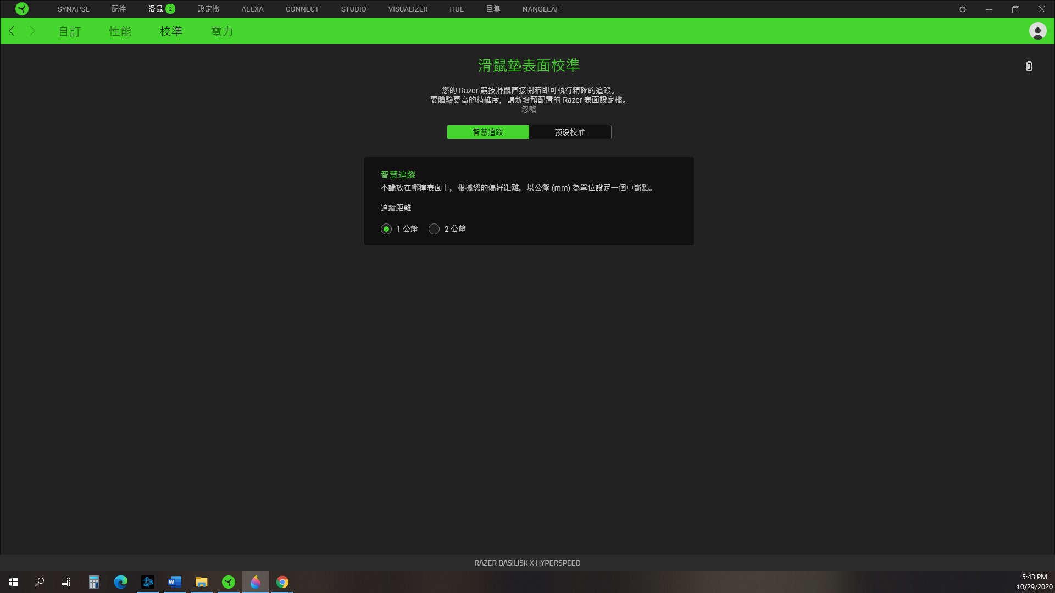Viewport: 1055px width, 593px height.
Task: Switch to 智慧追蹤 mode
Action: coord(488,132)
